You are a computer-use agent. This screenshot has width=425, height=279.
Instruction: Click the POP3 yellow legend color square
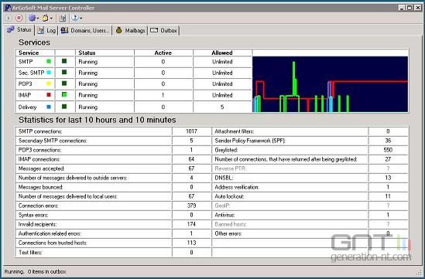tap(49, 83)
